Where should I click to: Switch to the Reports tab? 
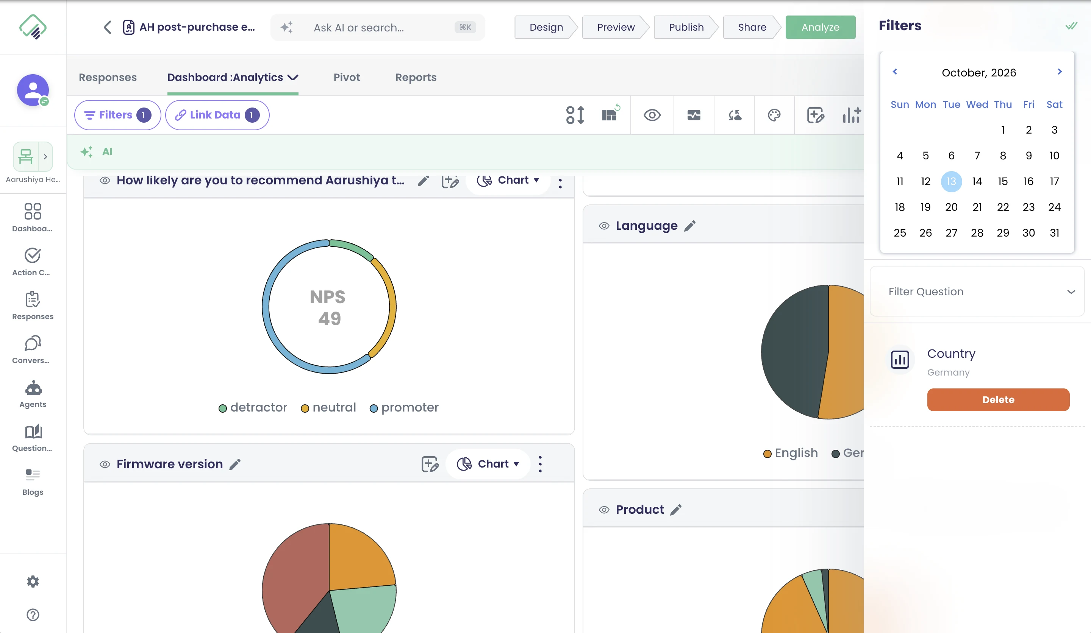click(x=416, y=78)
